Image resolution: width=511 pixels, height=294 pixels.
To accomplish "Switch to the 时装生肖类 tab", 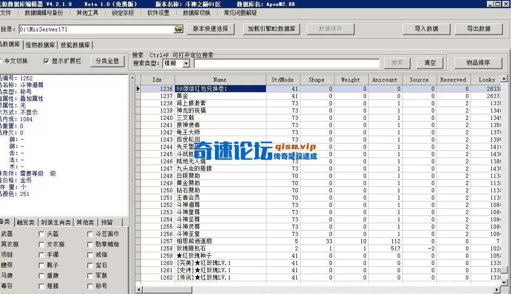I will coord(56,222).
